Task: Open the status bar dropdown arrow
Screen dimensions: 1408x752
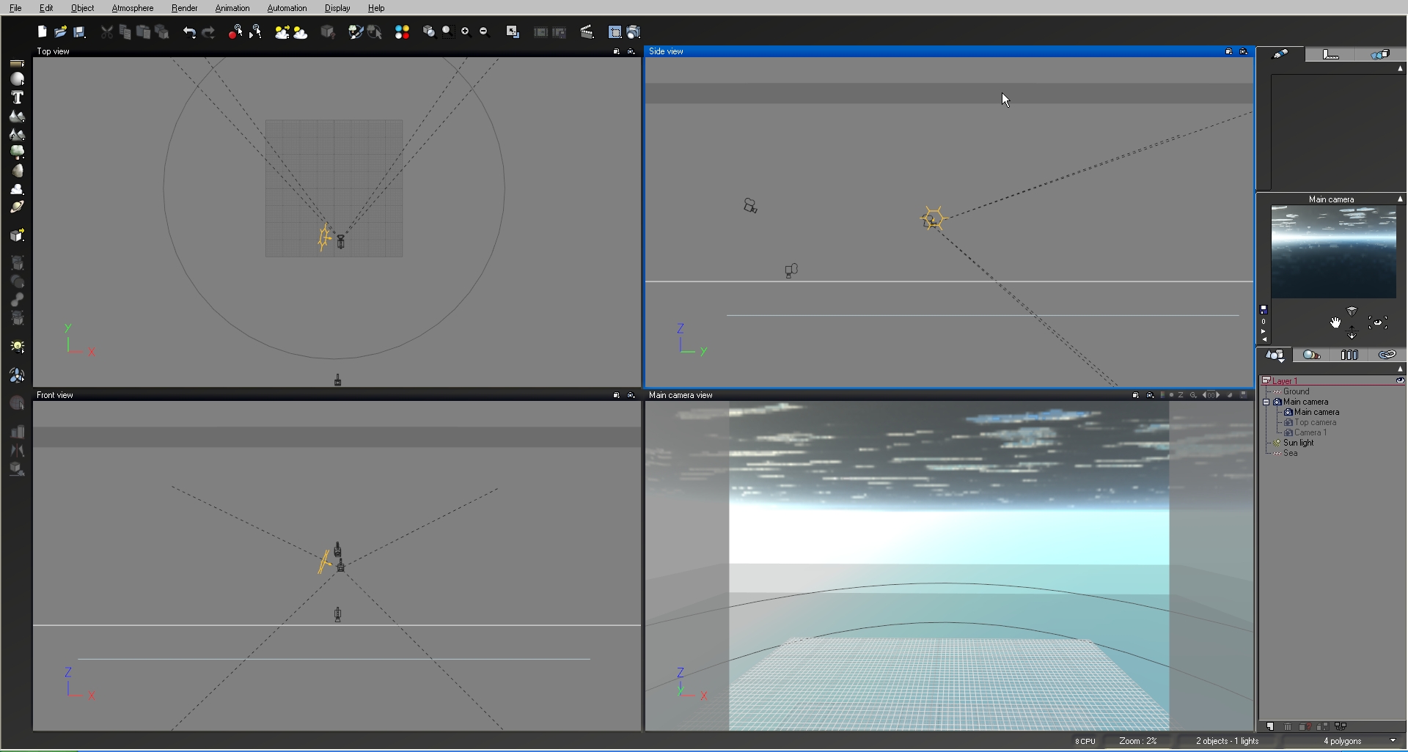Action: coord(1393,741)
